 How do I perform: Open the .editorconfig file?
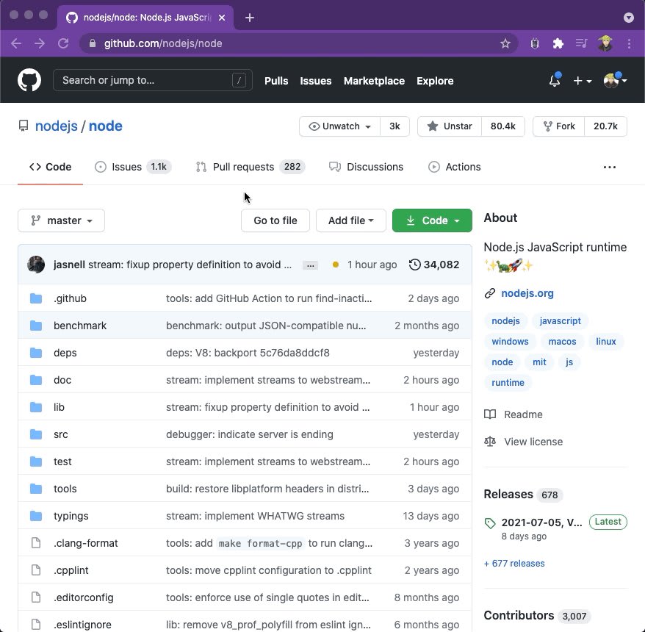(x=84, y=597)
